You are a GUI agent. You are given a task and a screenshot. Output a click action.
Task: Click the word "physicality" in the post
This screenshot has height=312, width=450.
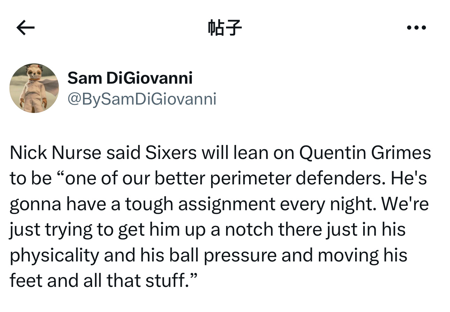coord(55,256)
